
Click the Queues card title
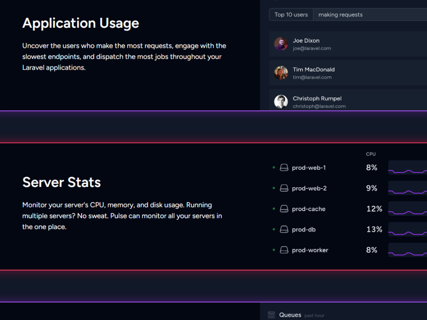click(x=290, y=315)
